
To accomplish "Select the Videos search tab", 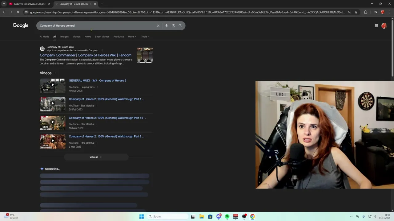I will (76, 37).
